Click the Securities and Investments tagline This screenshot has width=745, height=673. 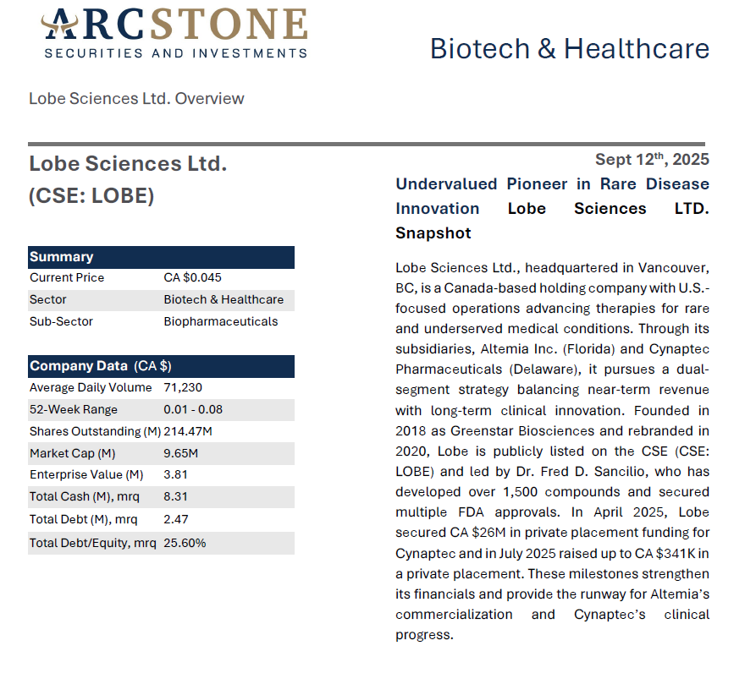(175, 53)
